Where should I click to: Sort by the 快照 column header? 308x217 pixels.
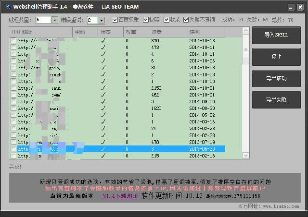[206, 32]
